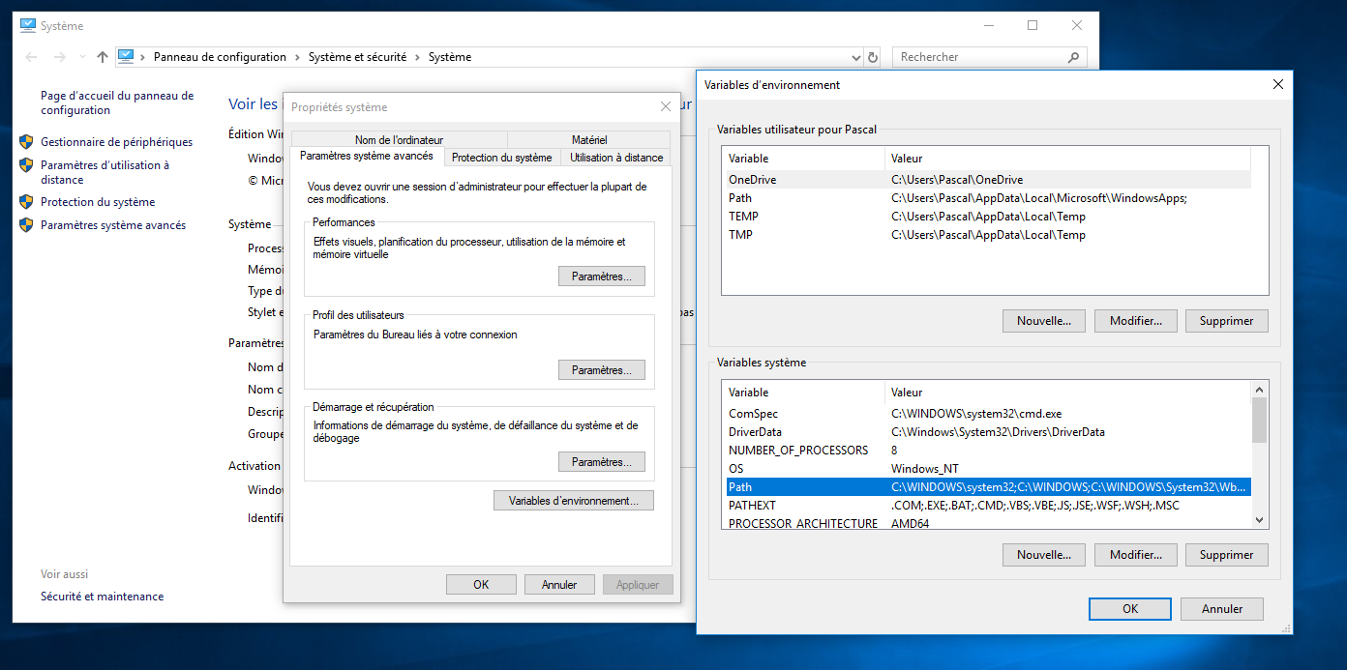Click shield icon beside Protection du système

click(x=26, y=201)
